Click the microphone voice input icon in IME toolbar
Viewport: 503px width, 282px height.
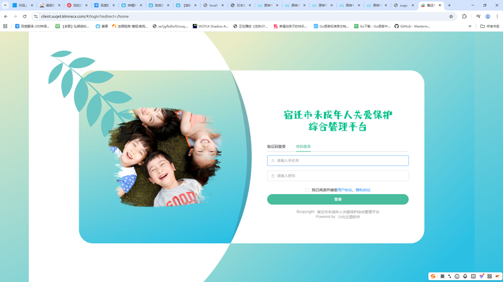click(465, 276)
